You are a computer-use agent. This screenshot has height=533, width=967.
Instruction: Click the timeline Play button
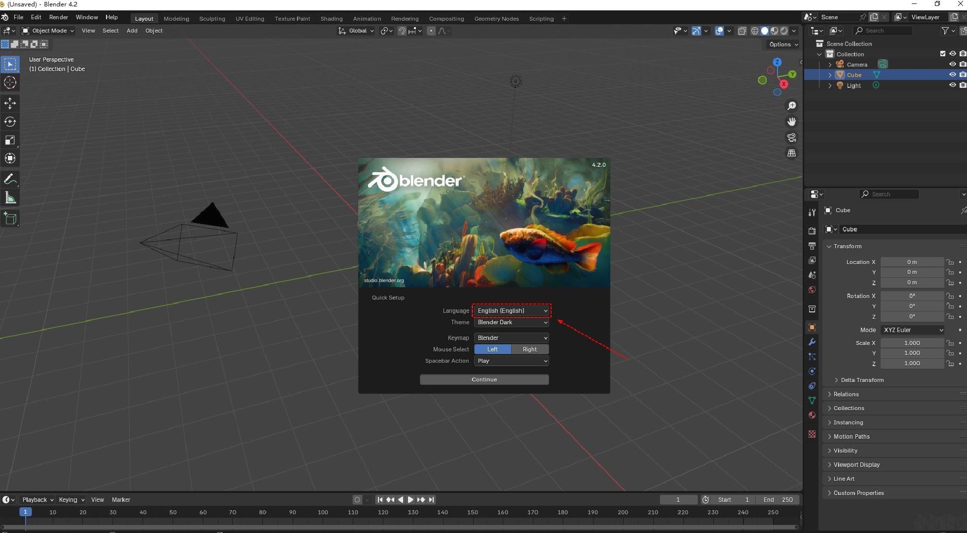click(x=410, y=500)
